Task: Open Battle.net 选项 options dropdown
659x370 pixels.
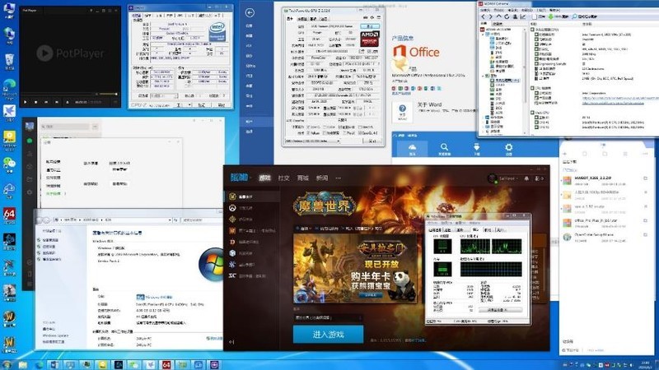Action: tap(304, 229)
